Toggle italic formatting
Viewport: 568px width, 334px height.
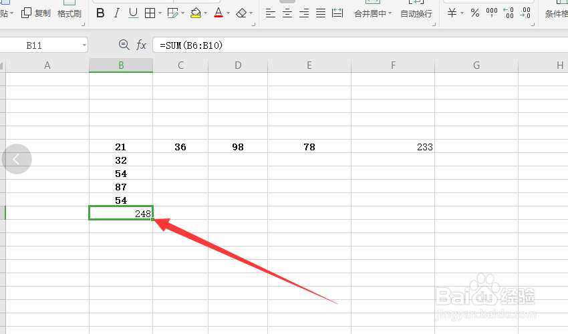pos(117,13)
